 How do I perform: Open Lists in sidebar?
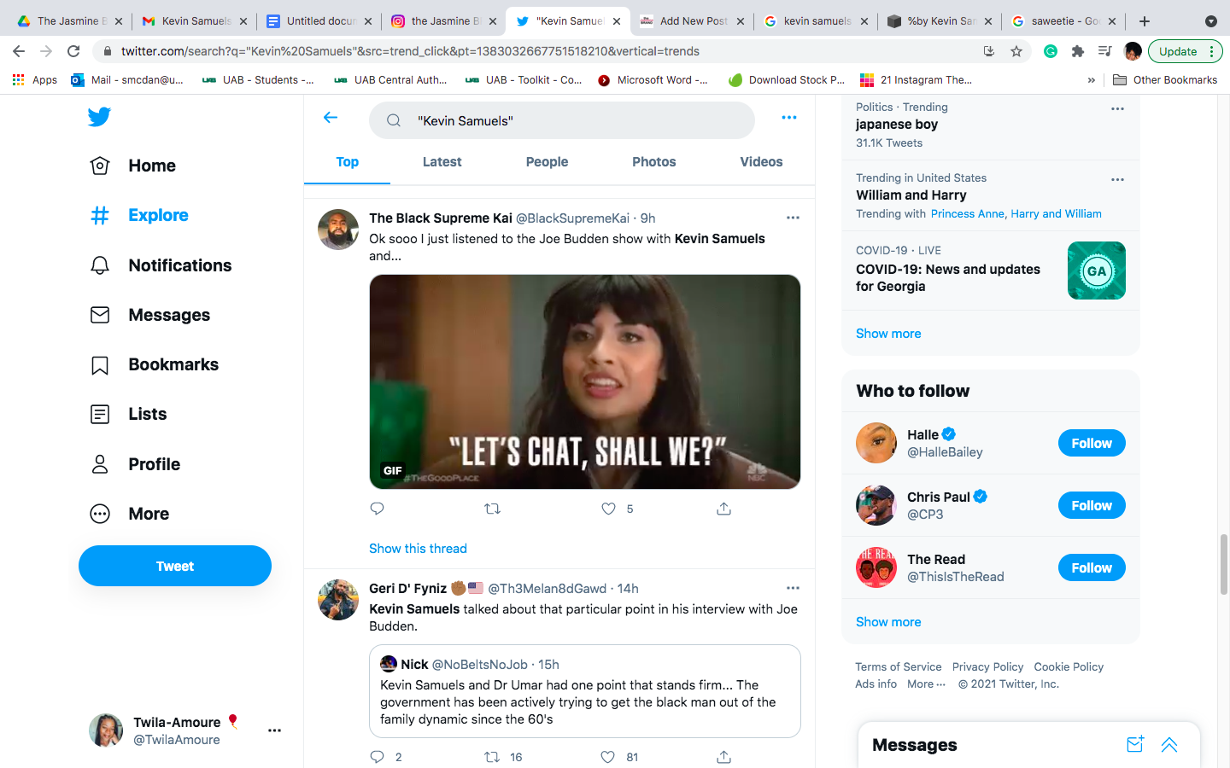(x=128, y=414)
